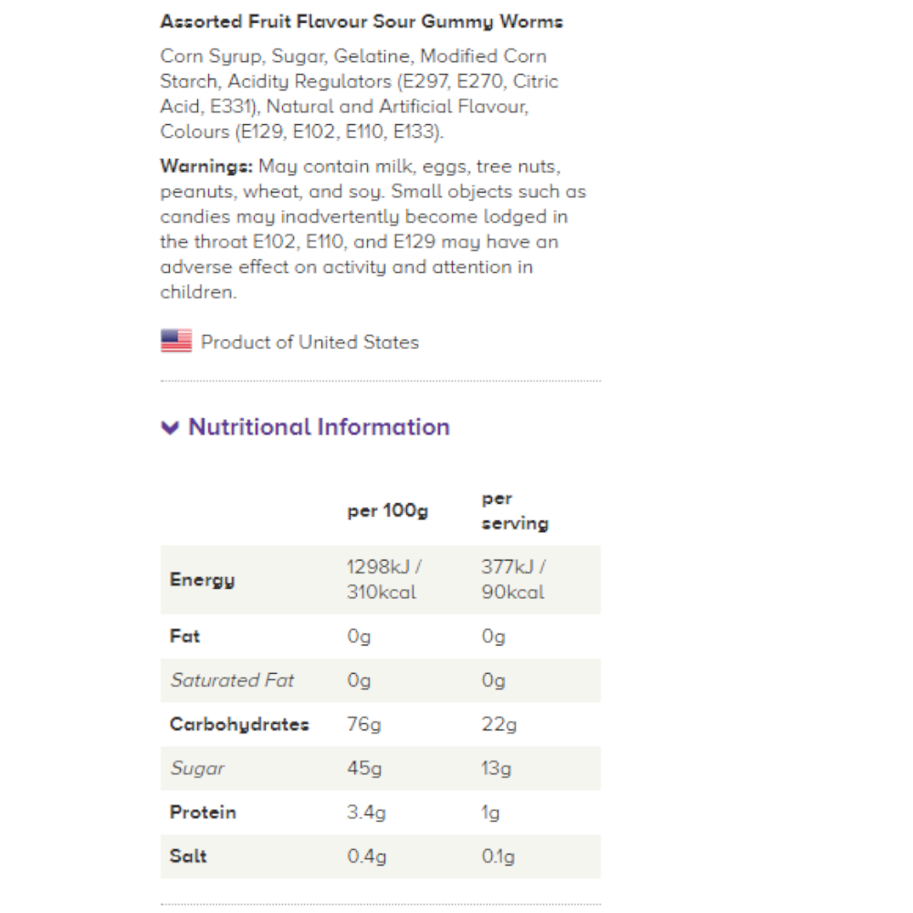
Task: Click the Protein row label
Action: click(x=203, y=813)
